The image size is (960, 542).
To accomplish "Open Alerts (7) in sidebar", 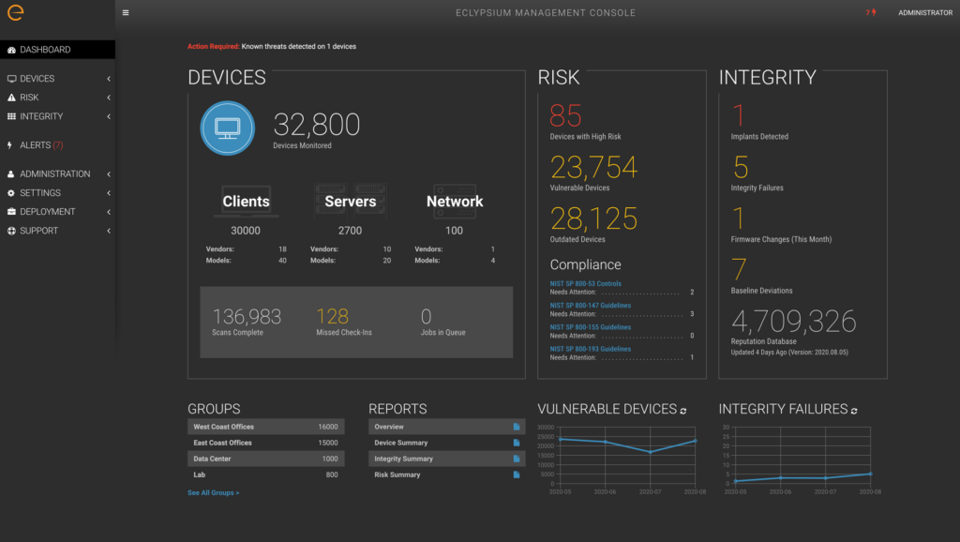I will point(57,145).
